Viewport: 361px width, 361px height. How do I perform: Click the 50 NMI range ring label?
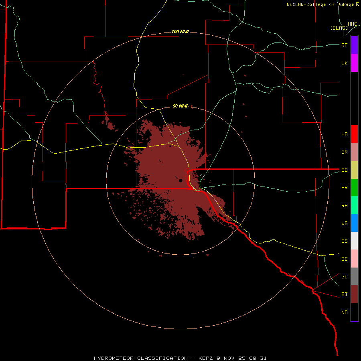click(180, 106)
